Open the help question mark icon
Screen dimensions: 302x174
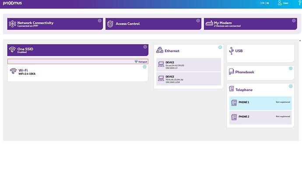(300, 3)
